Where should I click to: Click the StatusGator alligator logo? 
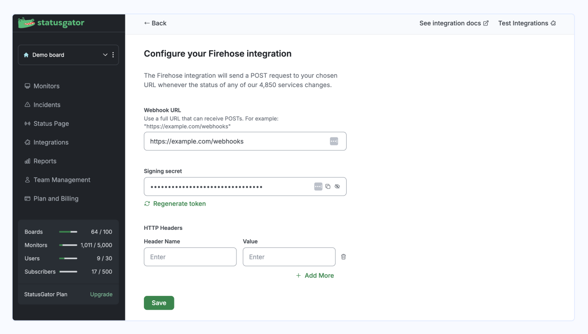(x=27, y=23)
